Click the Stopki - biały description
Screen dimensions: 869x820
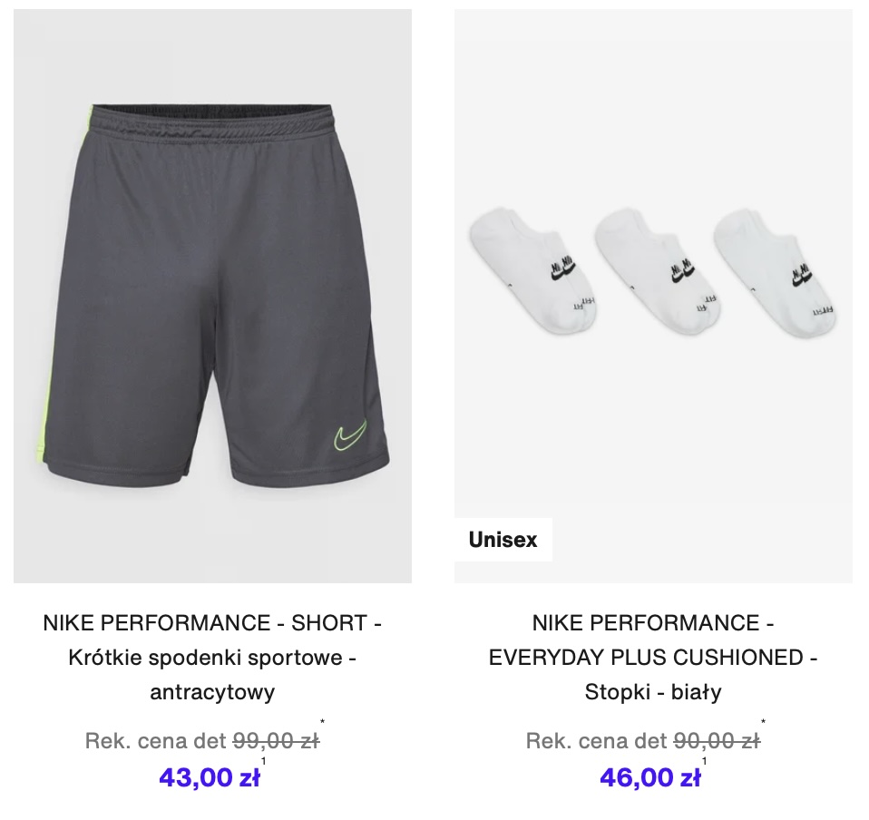[x=653, y=692]
